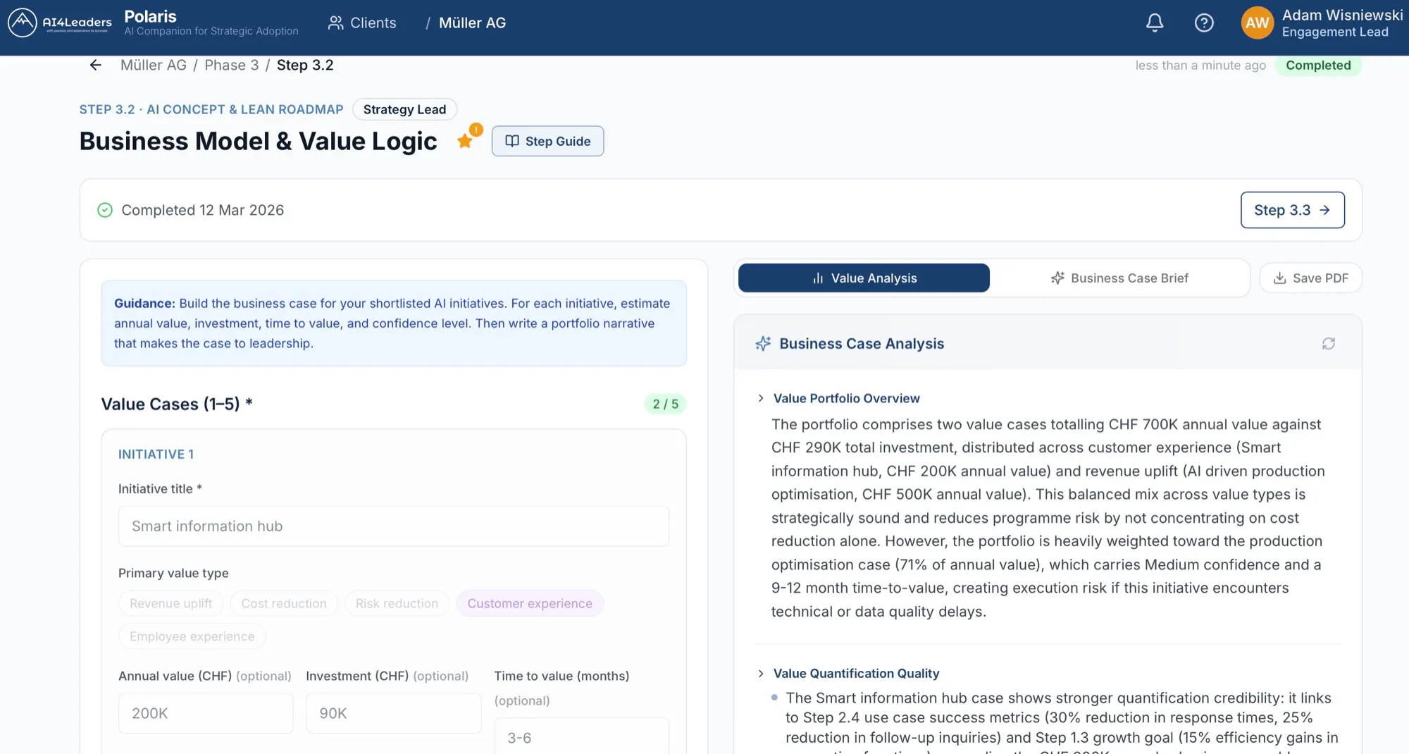Viewport: 1409px width, 754px height.
Task: Switch to the Value Analysis tab
Action: (864, 278)
